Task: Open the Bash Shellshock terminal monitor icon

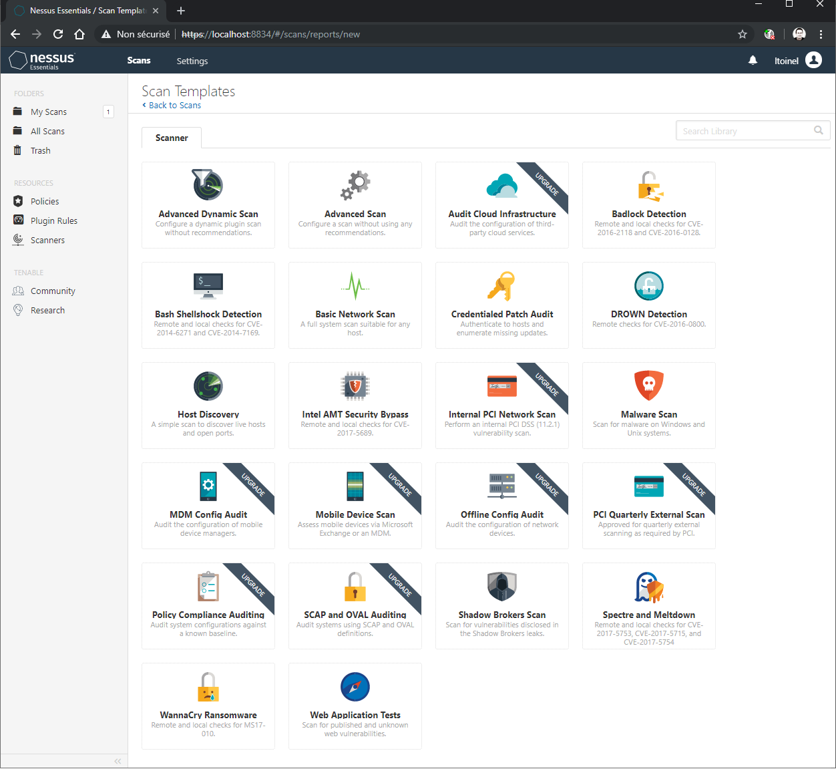Action: (208, 286)
